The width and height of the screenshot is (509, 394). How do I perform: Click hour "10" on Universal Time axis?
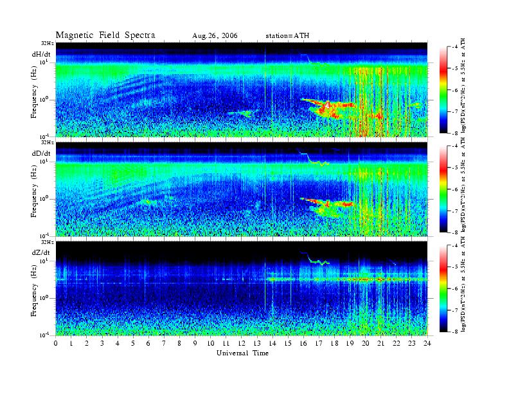tap(211, 343)
